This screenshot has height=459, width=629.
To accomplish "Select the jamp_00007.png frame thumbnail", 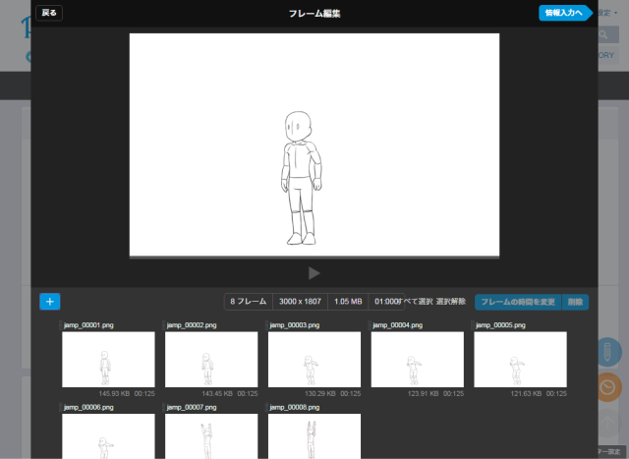I will [211, 436].
